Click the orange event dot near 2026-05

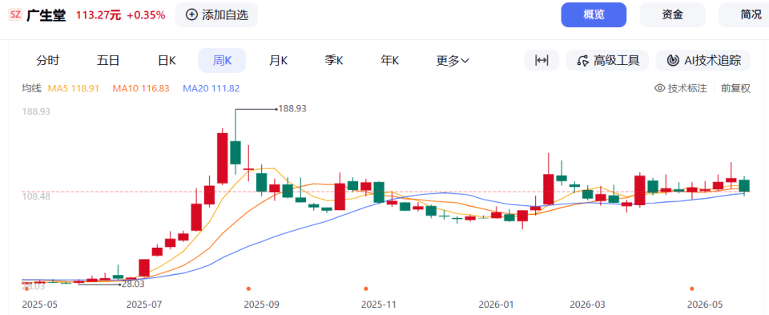click(692, 289)
